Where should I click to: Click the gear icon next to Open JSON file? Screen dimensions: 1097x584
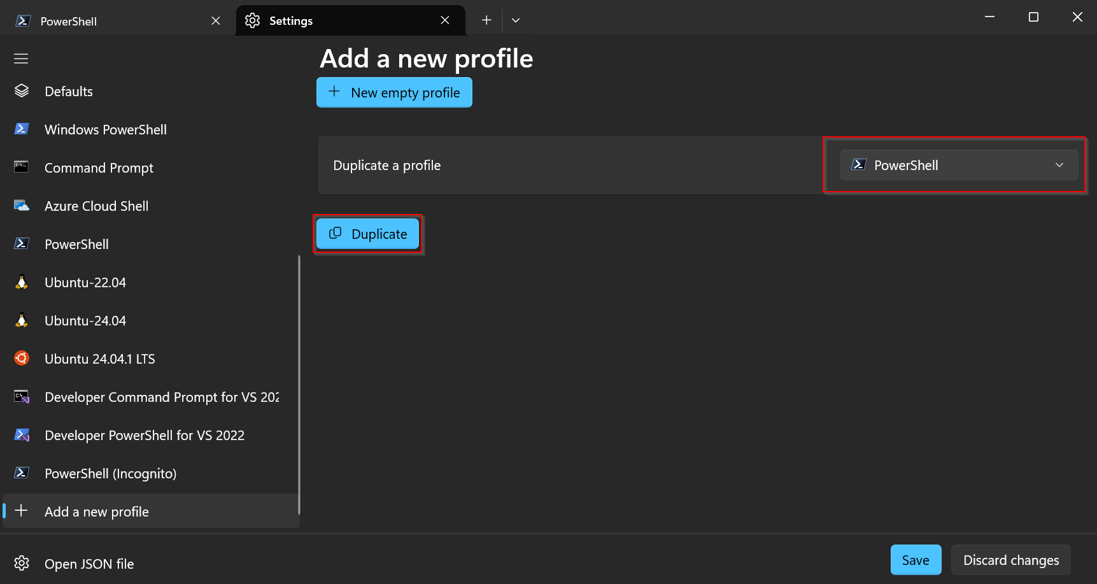22,563
